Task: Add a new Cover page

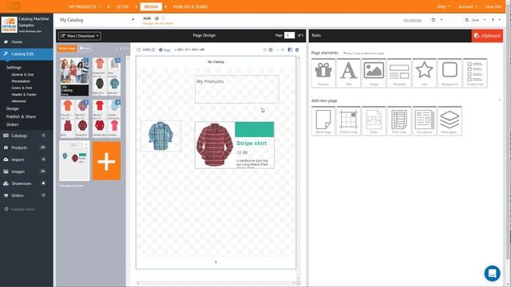Action: (374, 121)
